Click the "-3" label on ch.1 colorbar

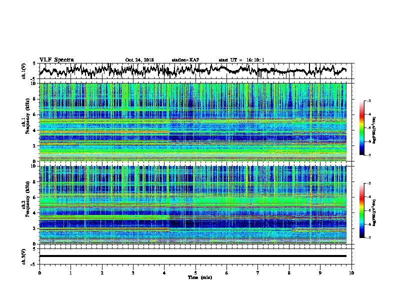click(x=369, y=100)
